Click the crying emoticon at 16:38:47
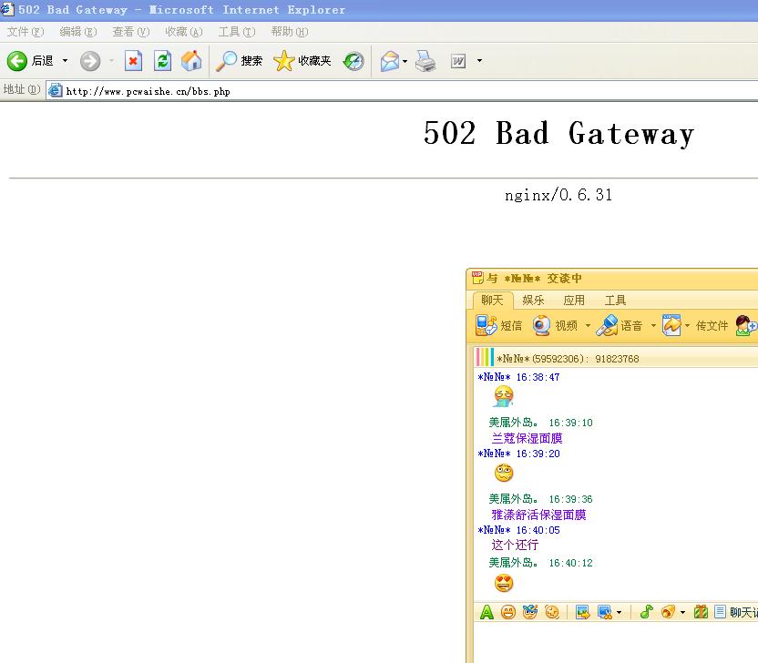The image size is (758, 663). click(x=504, y=396)
